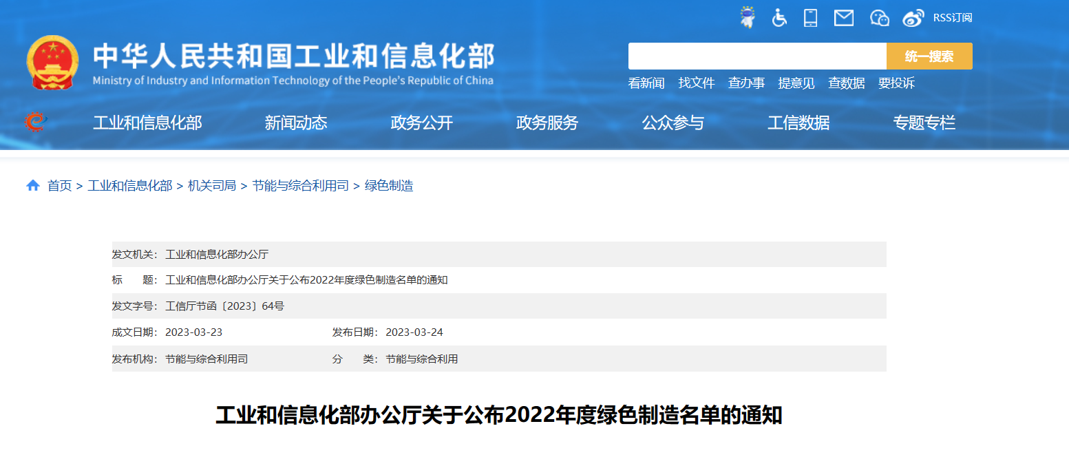This screenshot has height=457, width=1069.
Task: Click inside the site search field
Action: pos(756,56)
